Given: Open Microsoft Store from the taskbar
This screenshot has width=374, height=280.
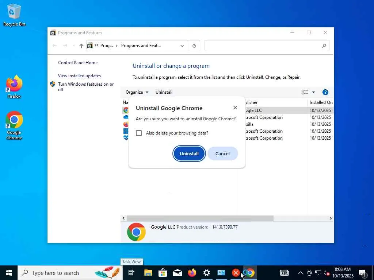Looking at the screenshot, I should click(163, 273).
